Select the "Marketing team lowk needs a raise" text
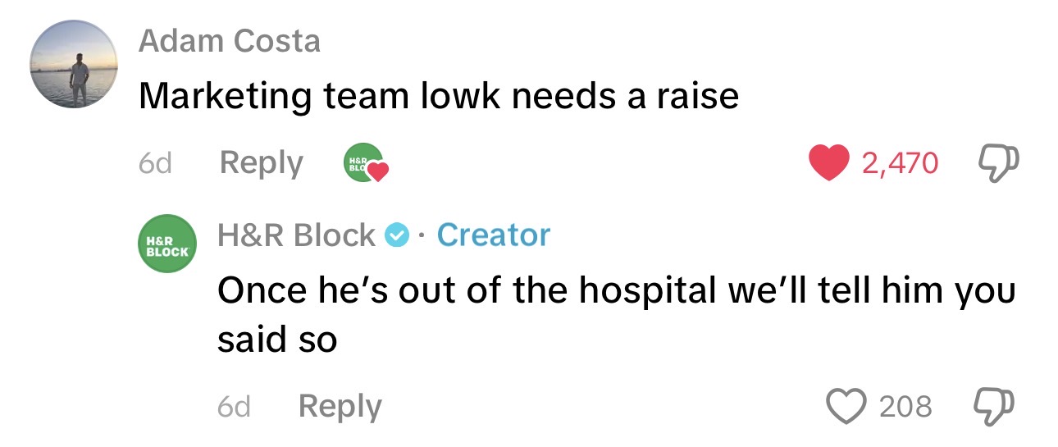The image size is (1058, 447). (x=439, y=98)
